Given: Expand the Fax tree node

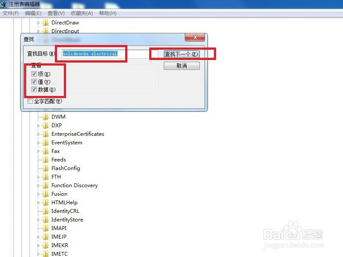Looking at the screenshot, I should 38,151.
